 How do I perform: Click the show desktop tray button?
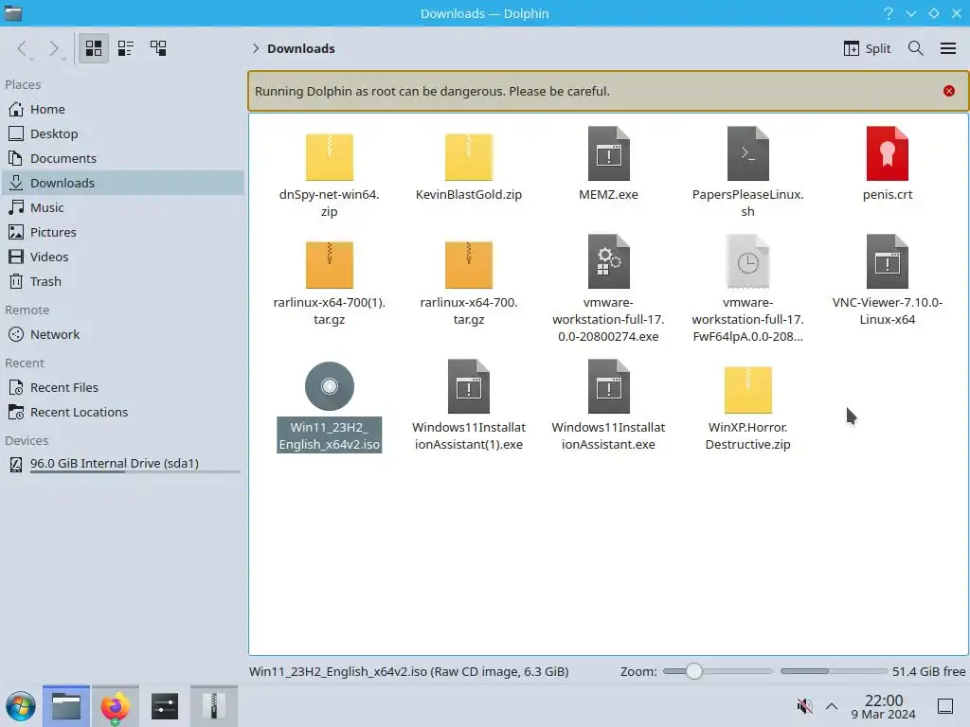click(945, 706)
